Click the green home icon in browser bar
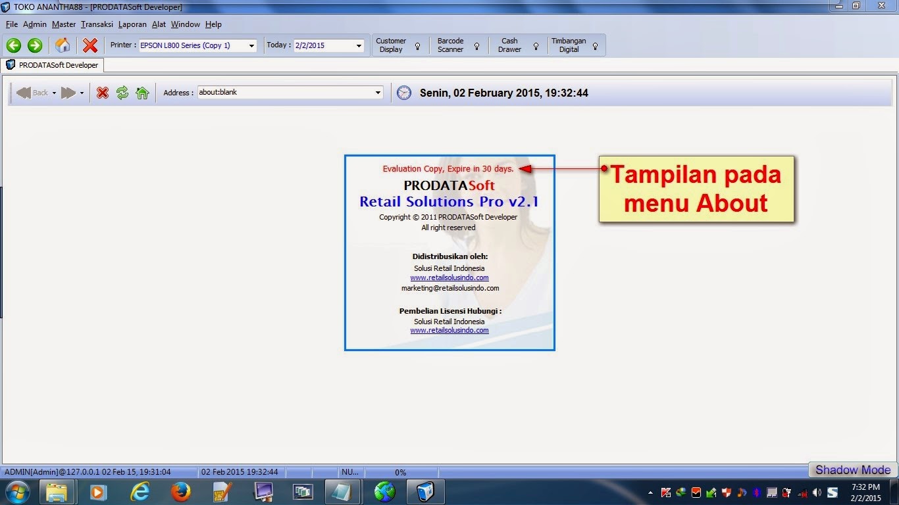 pos(142,93)
